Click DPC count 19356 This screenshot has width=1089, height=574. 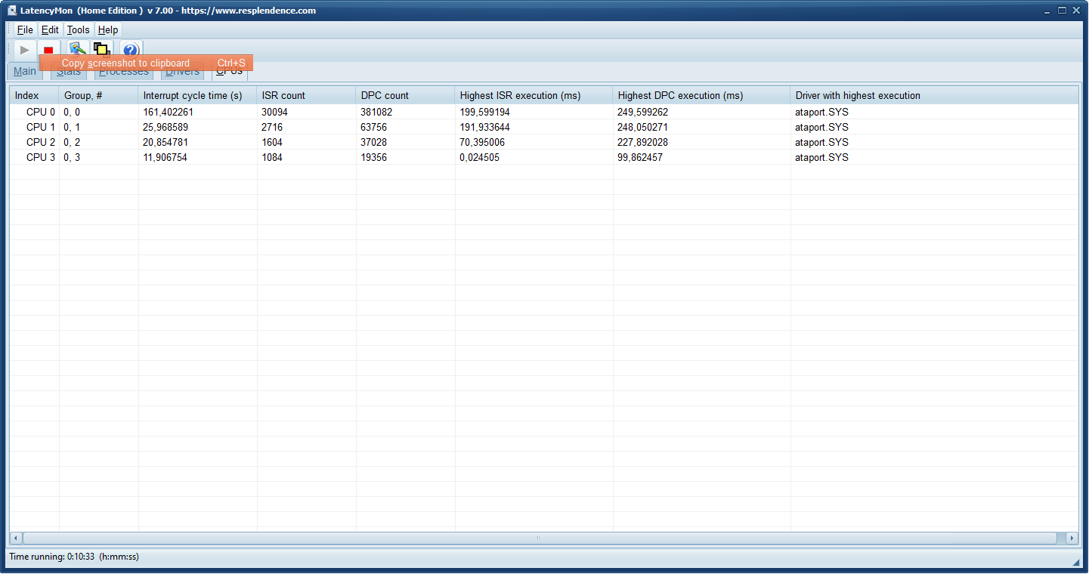(373, 157)
